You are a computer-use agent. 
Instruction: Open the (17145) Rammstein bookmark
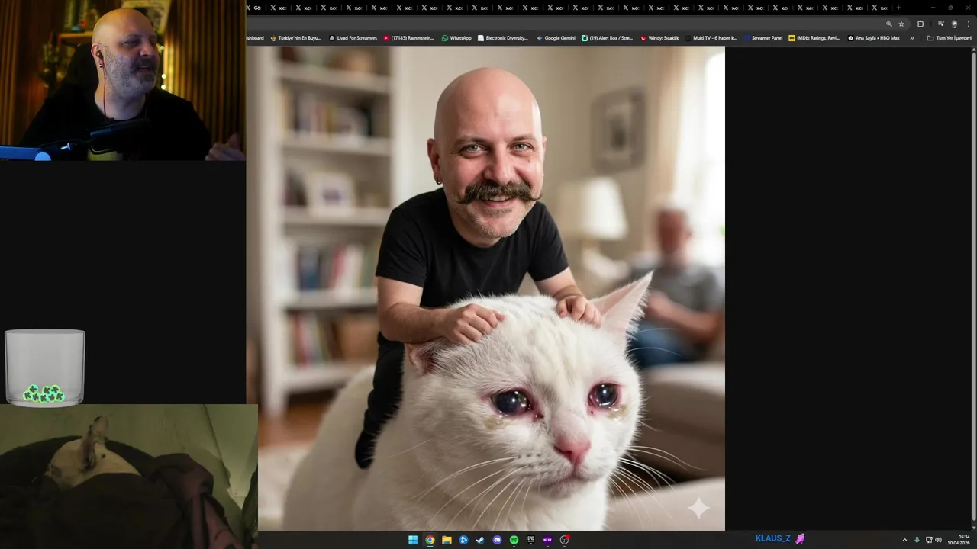408,37
